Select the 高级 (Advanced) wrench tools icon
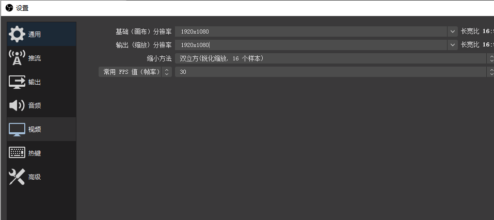This screenshot has width=494, height=220. (17, 177)
